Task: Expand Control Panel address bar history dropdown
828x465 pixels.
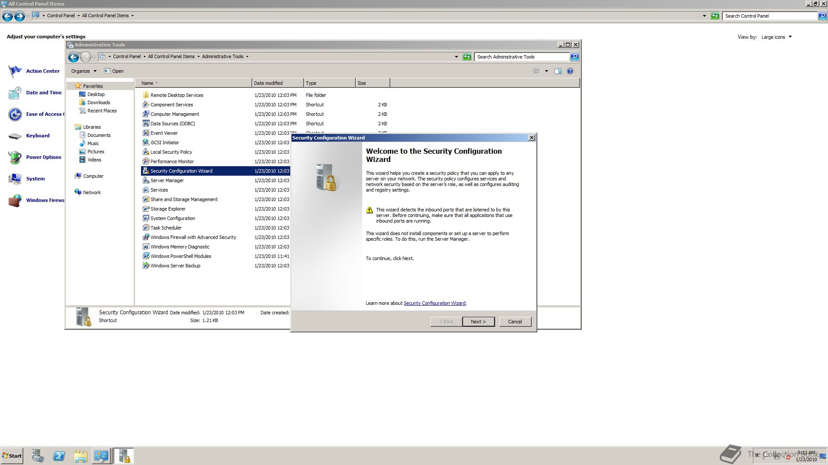Action: 704,16
